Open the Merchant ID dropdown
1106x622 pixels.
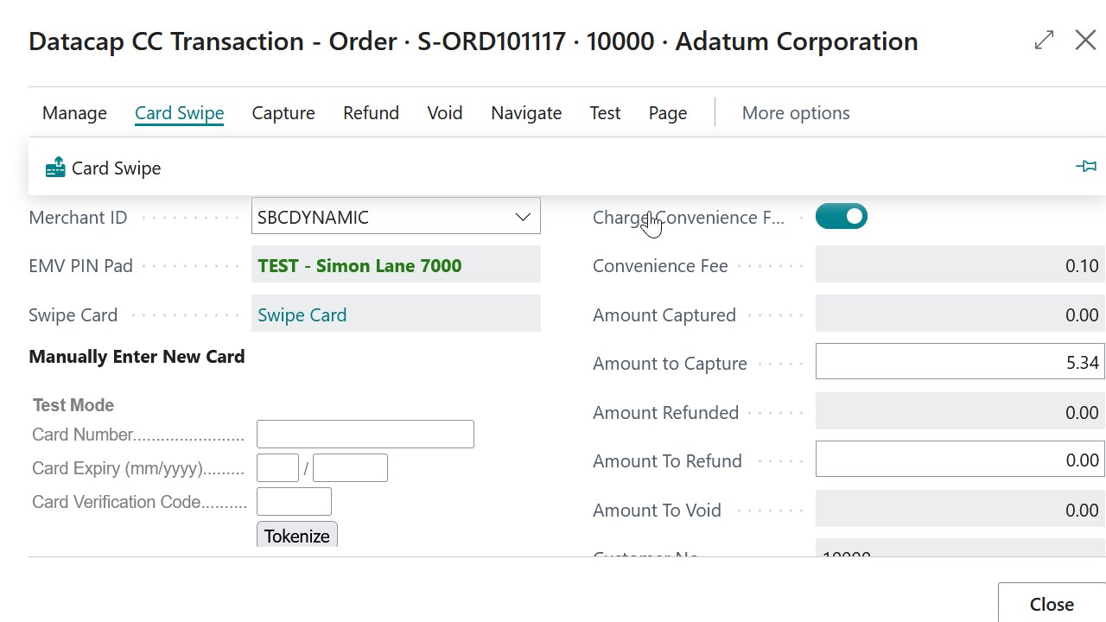(x=522, y=217)
